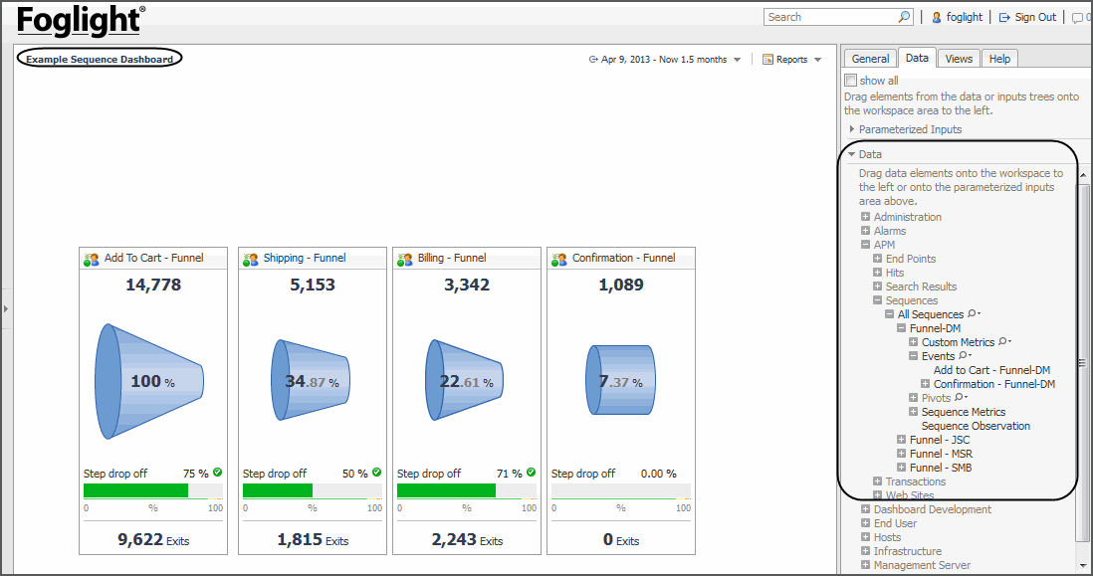
Task: Expand the End Points node
Action: [x=878, y=259]
